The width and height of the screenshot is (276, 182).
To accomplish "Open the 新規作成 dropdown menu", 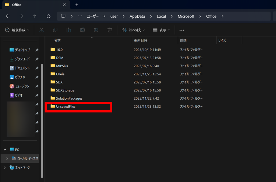I will click(17, 30).
